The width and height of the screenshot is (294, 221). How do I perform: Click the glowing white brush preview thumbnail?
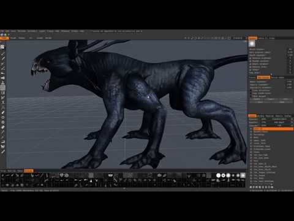tap(252, 44)
